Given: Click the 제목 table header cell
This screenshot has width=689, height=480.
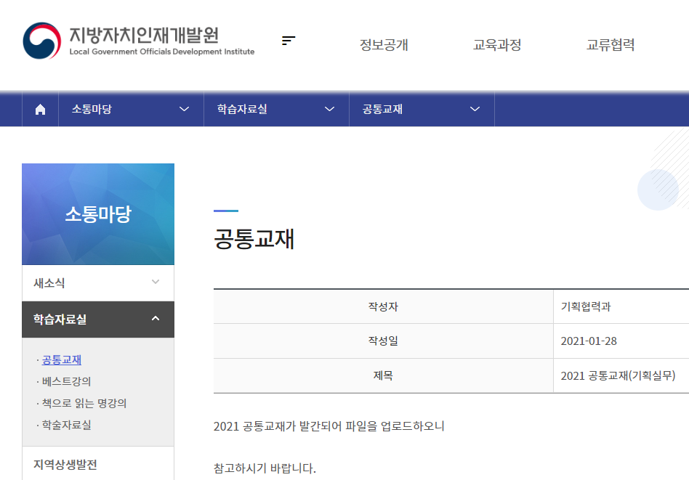Looking at the screenshot, I should (x=383, y=375).
